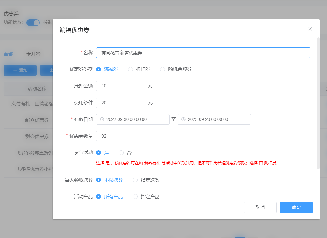Click the 使用条件 input field
The width and height of the screenshot is (327, 238).
pyautogui.click(x=121, y=103)
